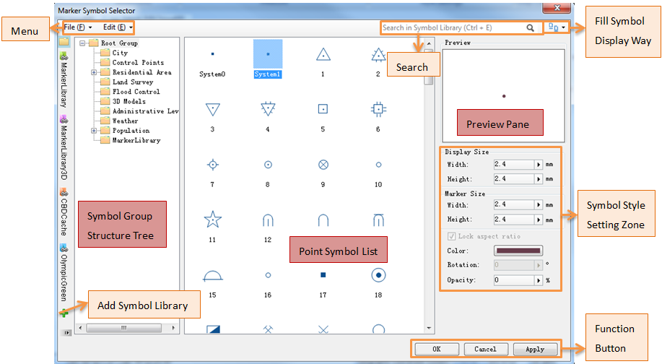The height and width of the screenshot is (364, 662).
Task: Toggle the Lock aspect ratio checkbox
Action: click(452, 236)
